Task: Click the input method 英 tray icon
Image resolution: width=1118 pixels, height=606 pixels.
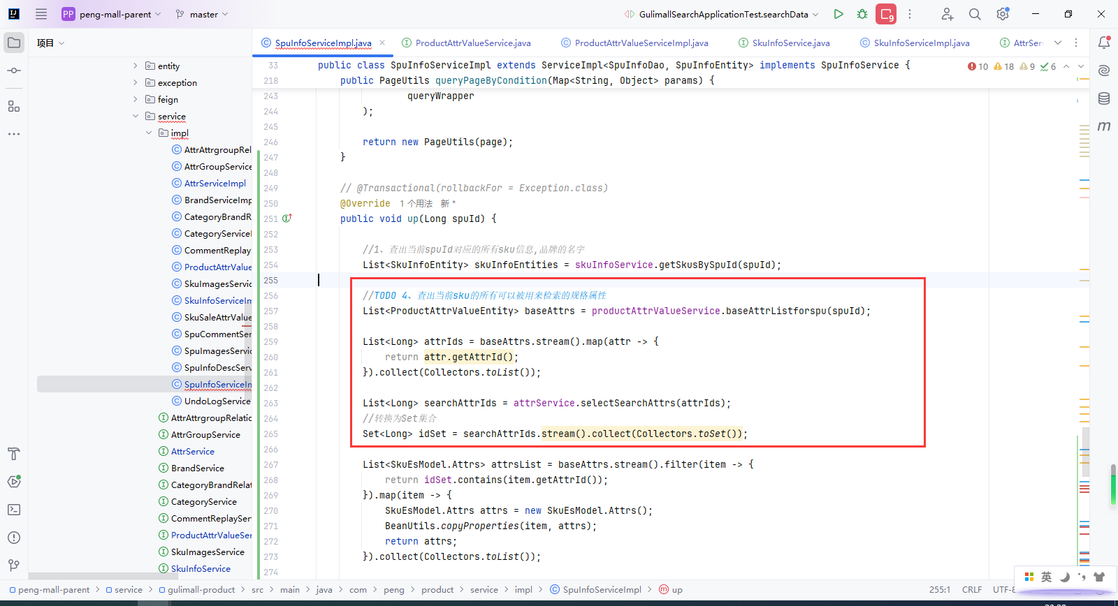Action: (1046, 577)
